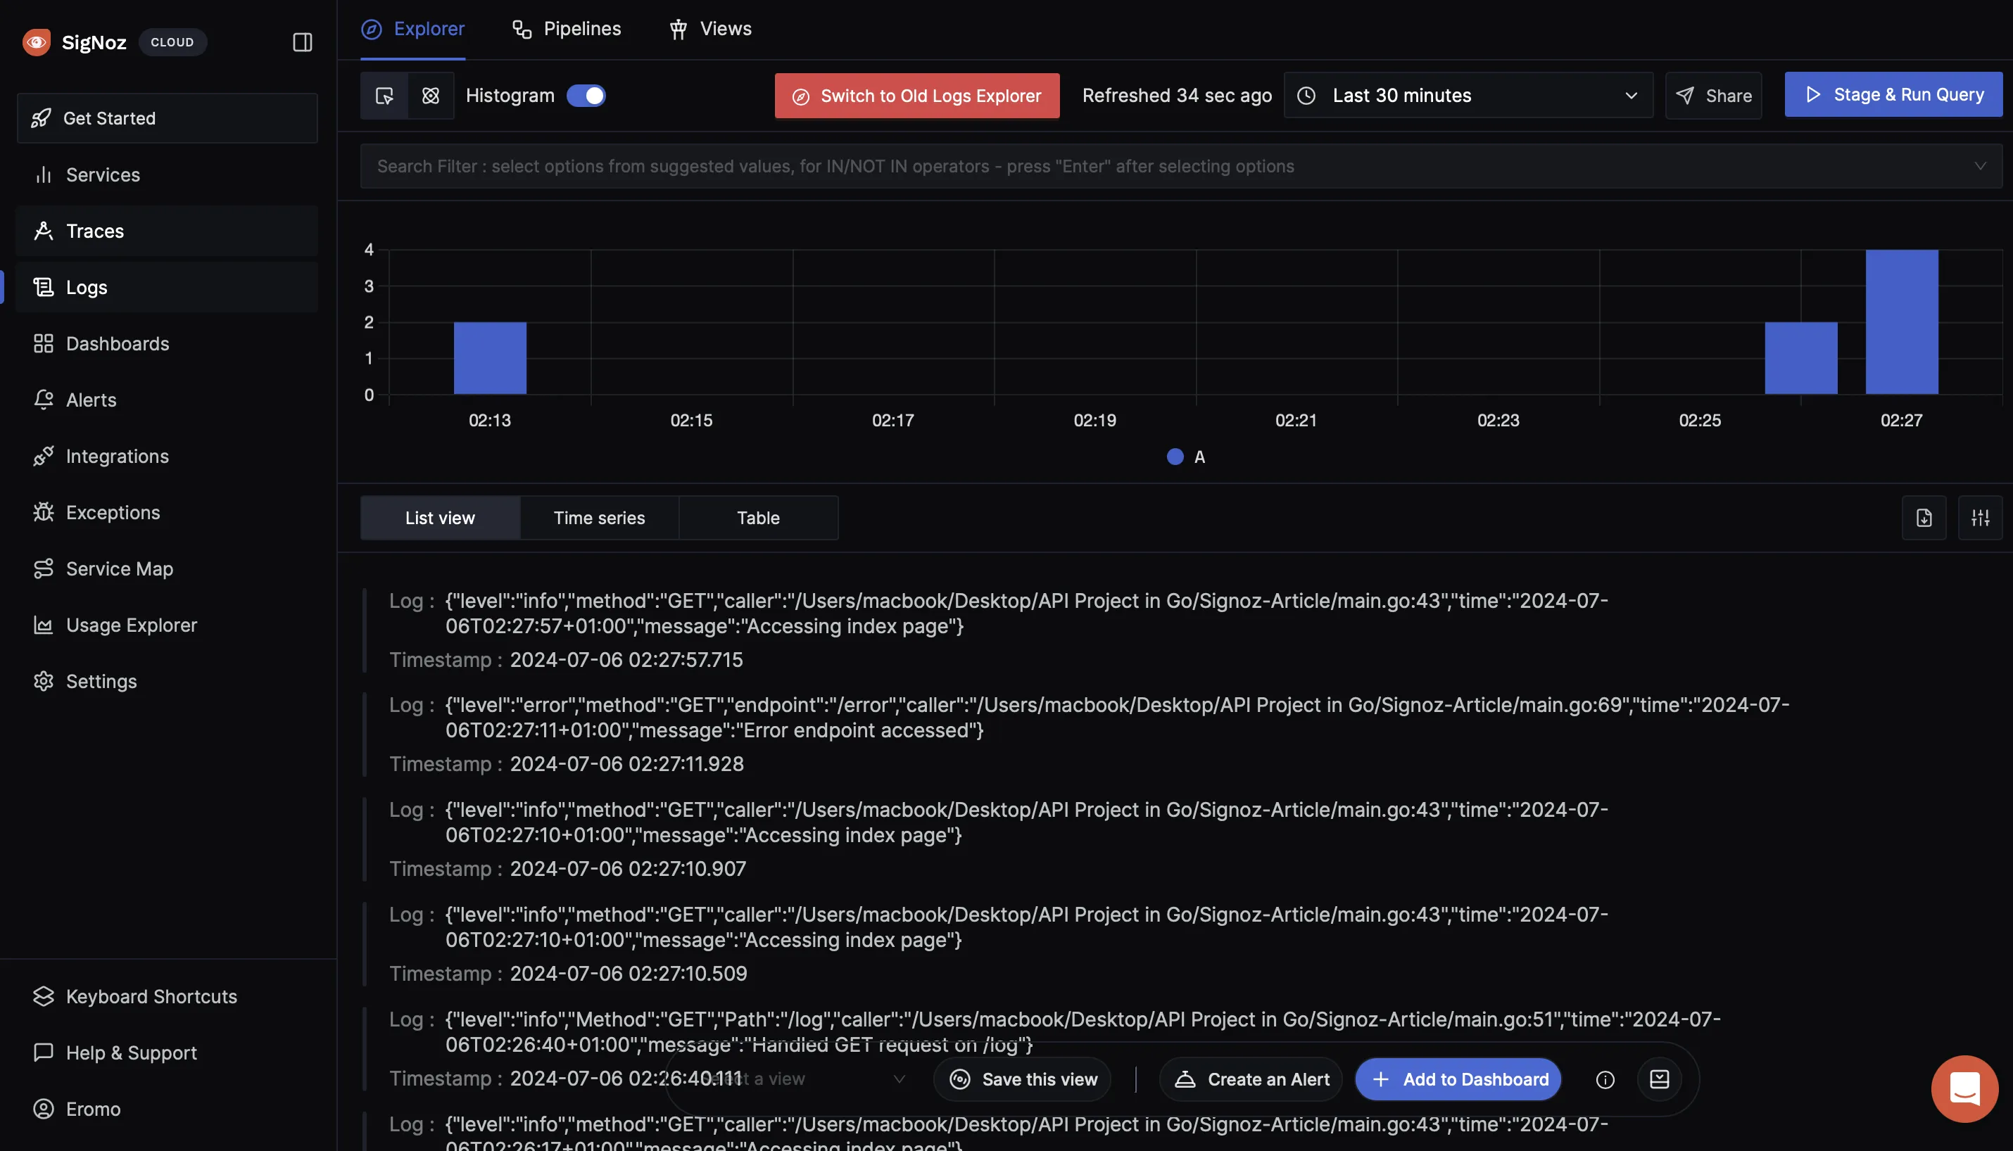This screenshot has height=1151, width=2013.
Task: Click Switch to Old Logs Explorer
Action: (916, 96)
